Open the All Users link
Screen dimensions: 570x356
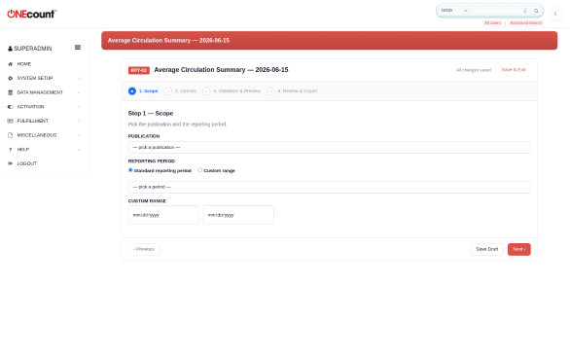pos(492,23)
